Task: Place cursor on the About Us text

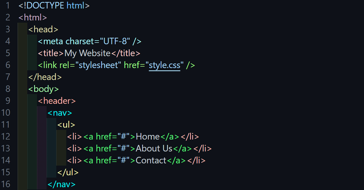Action: [154, 148]
